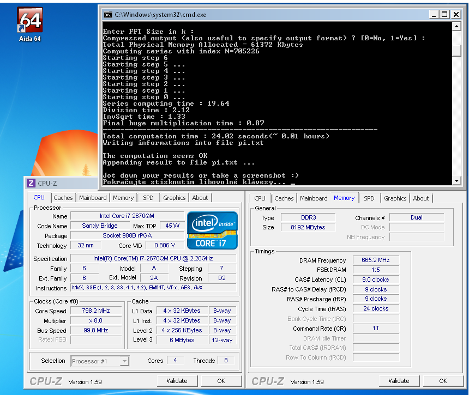Screen dimensions: 469x395
Task: Click OK in right CPU-Z window
Action: pyautogui.click(x=443, y=381)
